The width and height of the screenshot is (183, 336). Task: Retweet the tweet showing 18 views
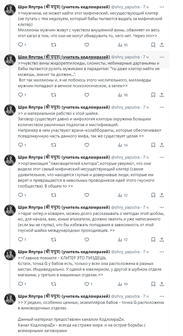click(54, 95)
